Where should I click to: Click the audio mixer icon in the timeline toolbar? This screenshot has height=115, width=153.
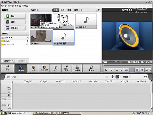point(112,77)
